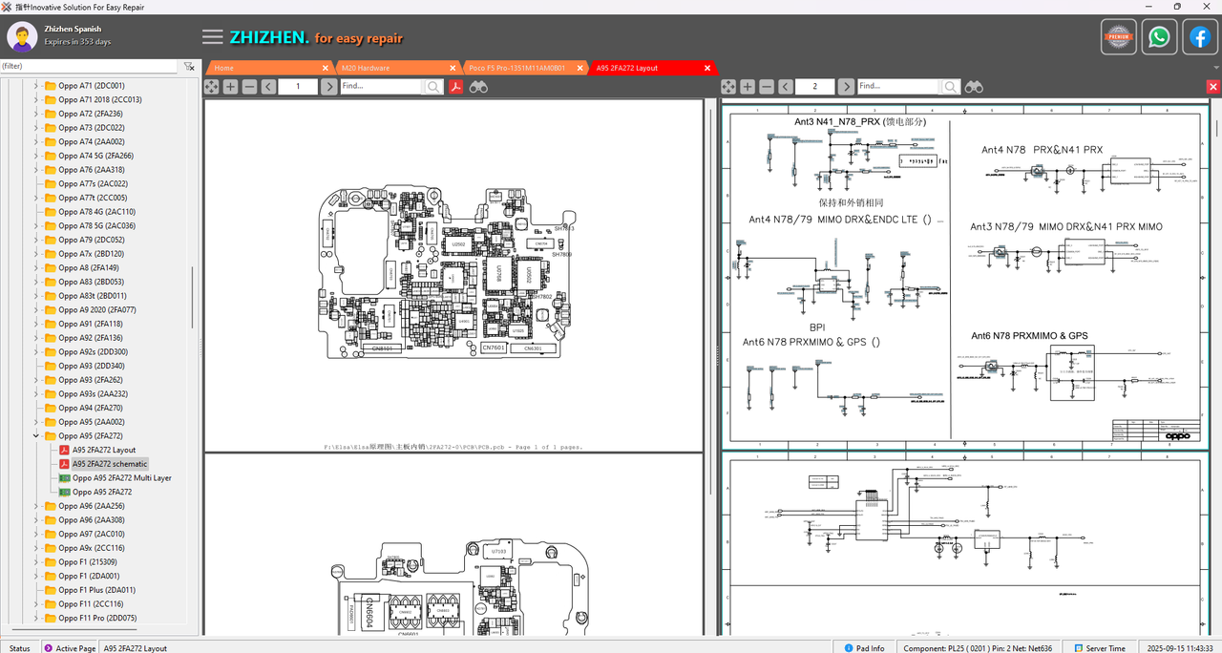Click the U2502 chip on PCB layout
This screenshot has width=1222, height=653.
coord(458,244)
